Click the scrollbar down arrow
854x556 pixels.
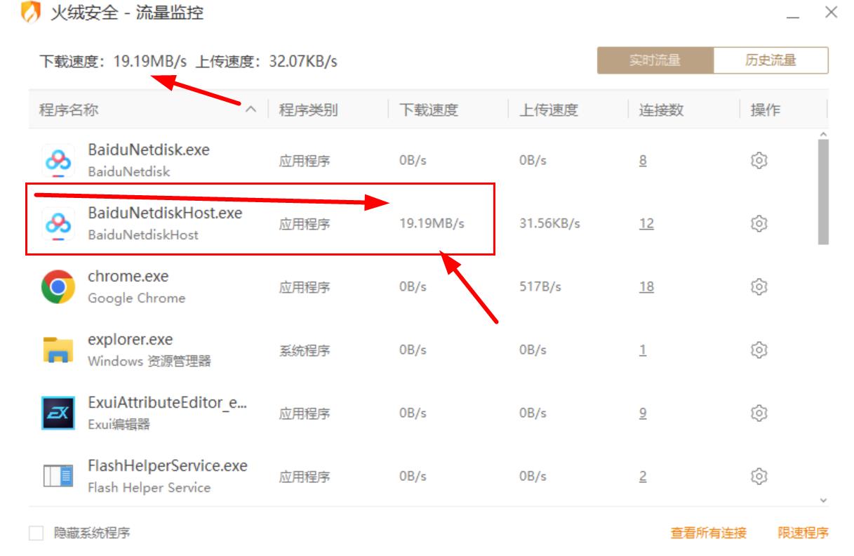pos(823,501)
